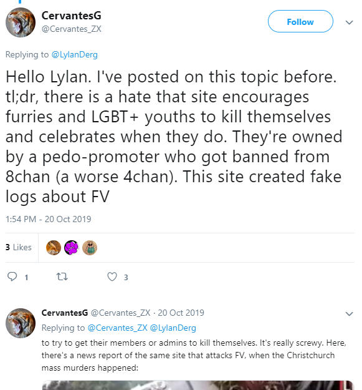Open the third liker's beige avatar

90,248
